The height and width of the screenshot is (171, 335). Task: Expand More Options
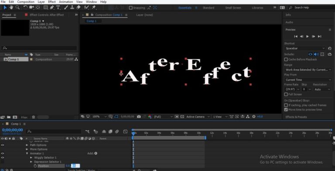click(27, 149)
